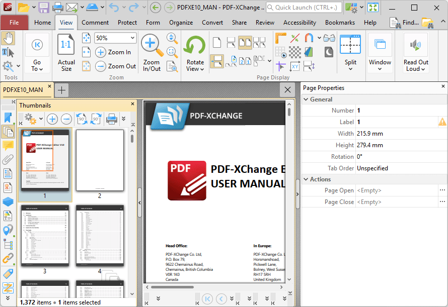Open the Attachments paperclip pane
Image resolution: width=448 pixels, height=307 pixels.
(8, 159)
